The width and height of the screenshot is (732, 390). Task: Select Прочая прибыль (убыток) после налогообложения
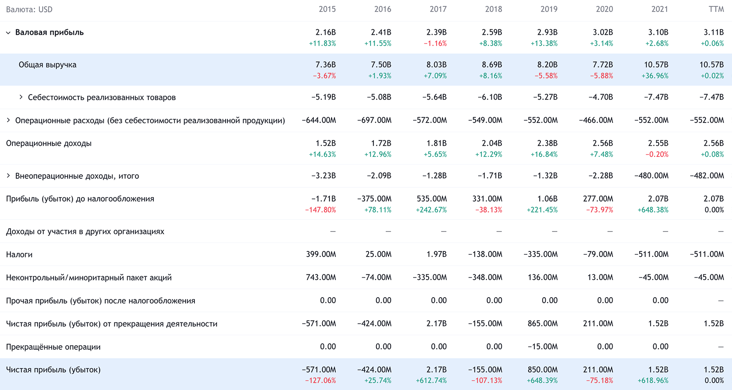pos(101,301)
